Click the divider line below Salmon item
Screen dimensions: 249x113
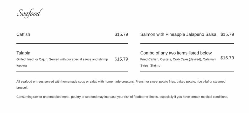(x=187, y=43)
